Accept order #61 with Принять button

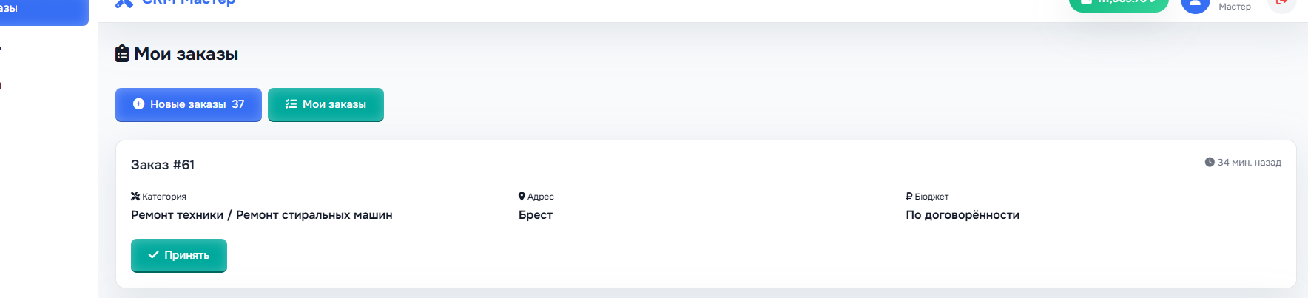point(179,255)
